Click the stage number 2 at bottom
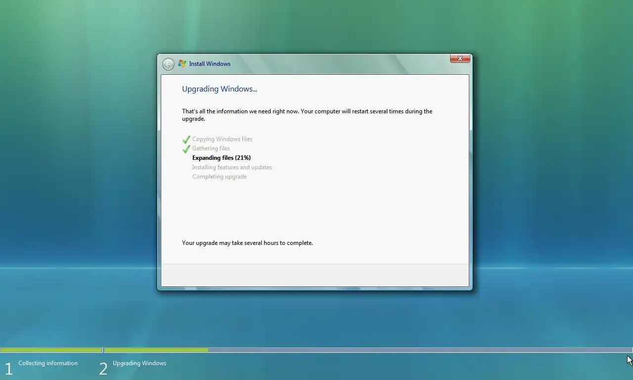This screenshot has width=633, height=380. (103, 369)
